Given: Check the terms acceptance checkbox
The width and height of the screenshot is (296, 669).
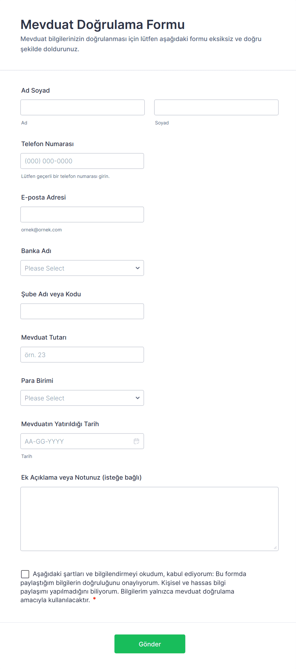Looking at the screenshot, I should point(25,574).
